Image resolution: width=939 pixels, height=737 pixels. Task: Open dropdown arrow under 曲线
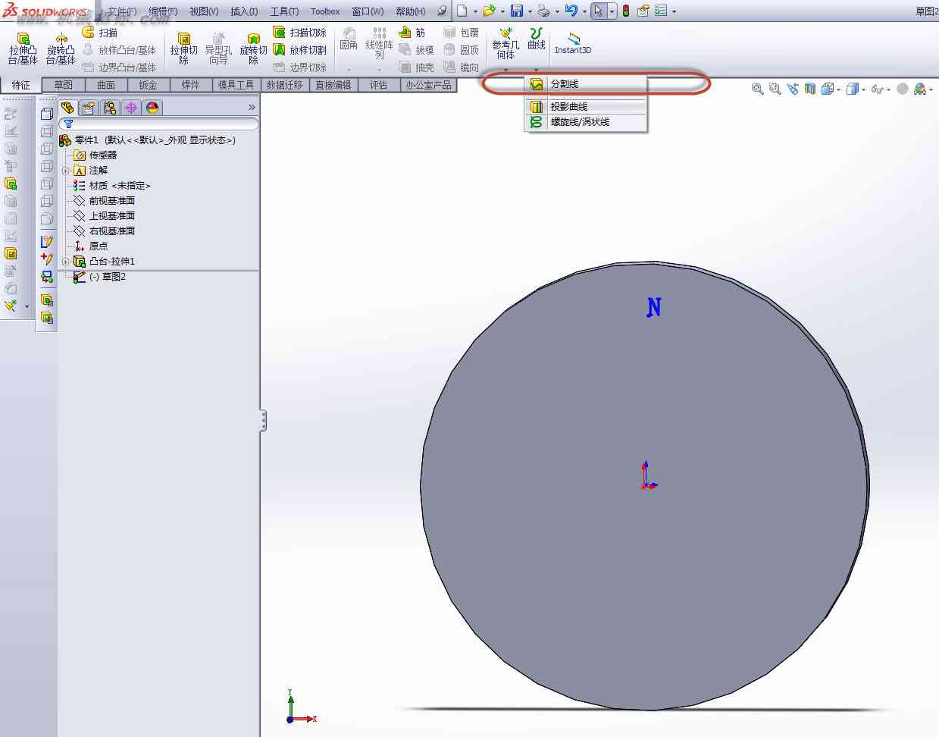537,70
